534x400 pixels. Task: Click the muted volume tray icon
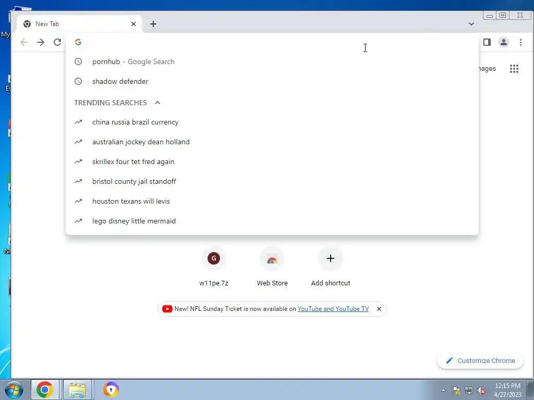pyautogui.click(x=481, y=390)
